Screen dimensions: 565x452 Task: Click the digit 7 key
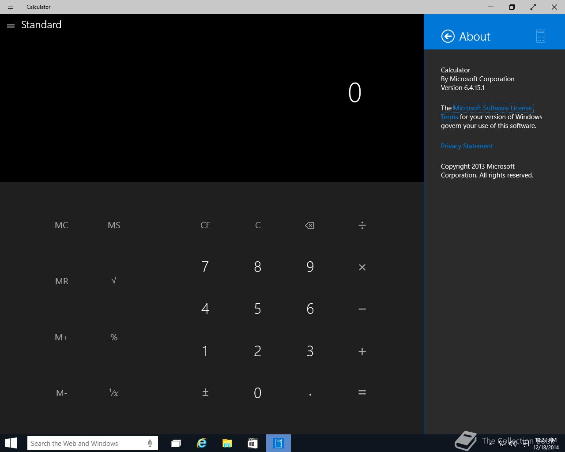205,267
